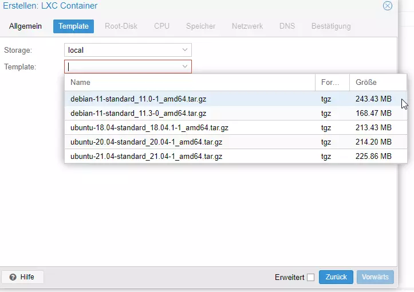Click the Hilfe question mark icon

(x=13, y=277)
